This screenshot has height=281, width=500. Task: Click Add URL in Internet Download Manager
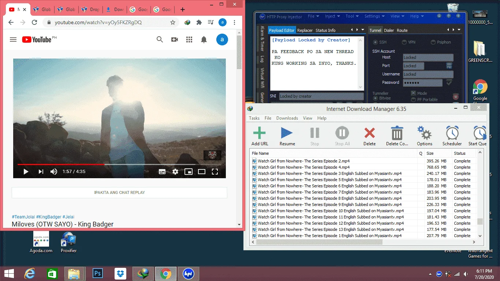point(260,136)
